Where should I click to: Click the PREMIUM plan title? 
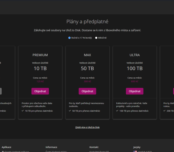click(40, 55)
